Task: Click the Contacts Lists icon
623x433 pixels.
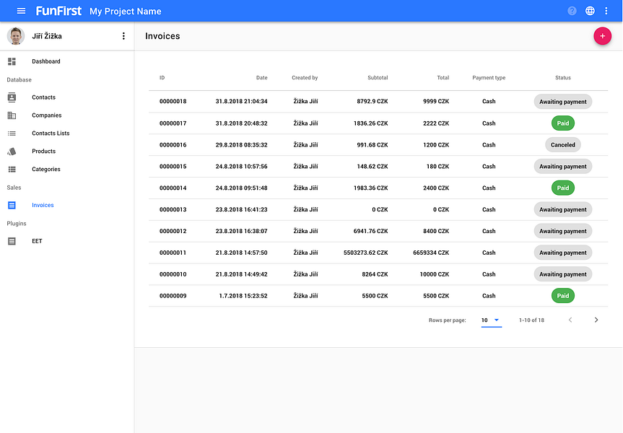Action: tap(12, 134)
